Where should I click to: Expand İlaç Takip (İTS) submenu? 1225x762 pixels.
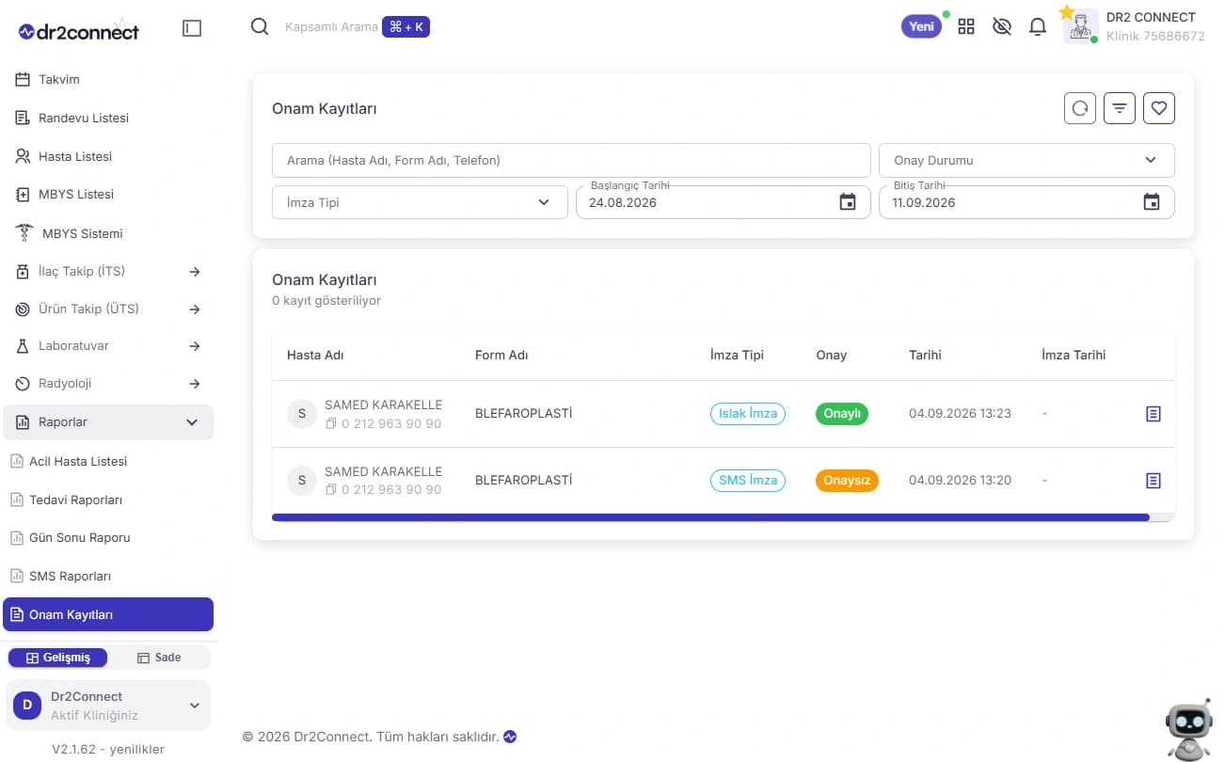pyautogui.click(x=108, y=272)
